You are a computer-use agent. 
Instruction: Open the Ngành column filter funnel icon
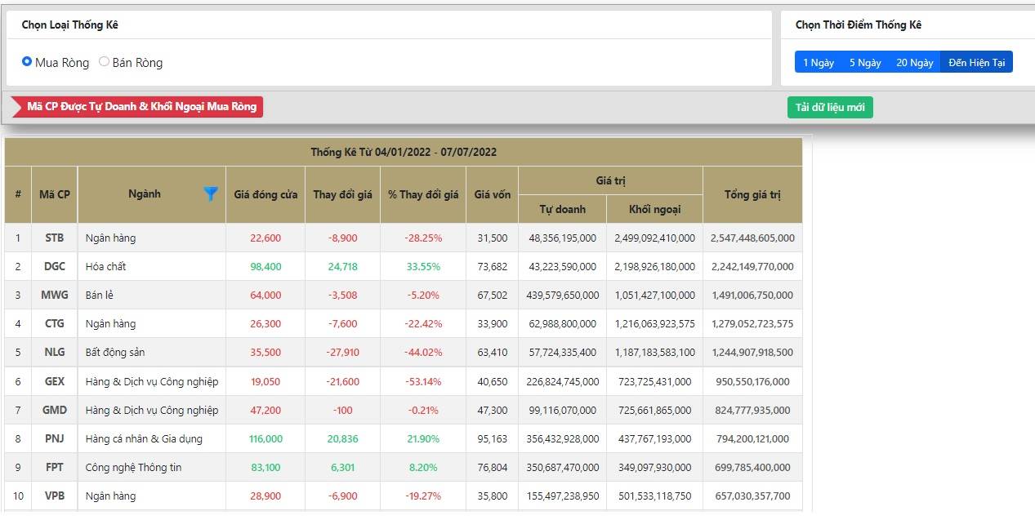(x=211, y=193)
